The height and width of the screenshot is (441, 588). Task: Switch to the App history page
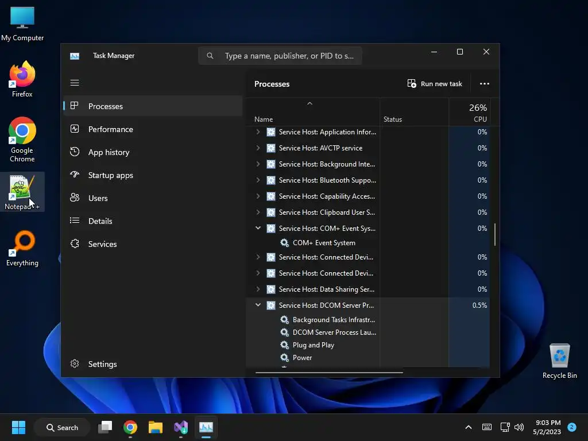tap(153, 152)
